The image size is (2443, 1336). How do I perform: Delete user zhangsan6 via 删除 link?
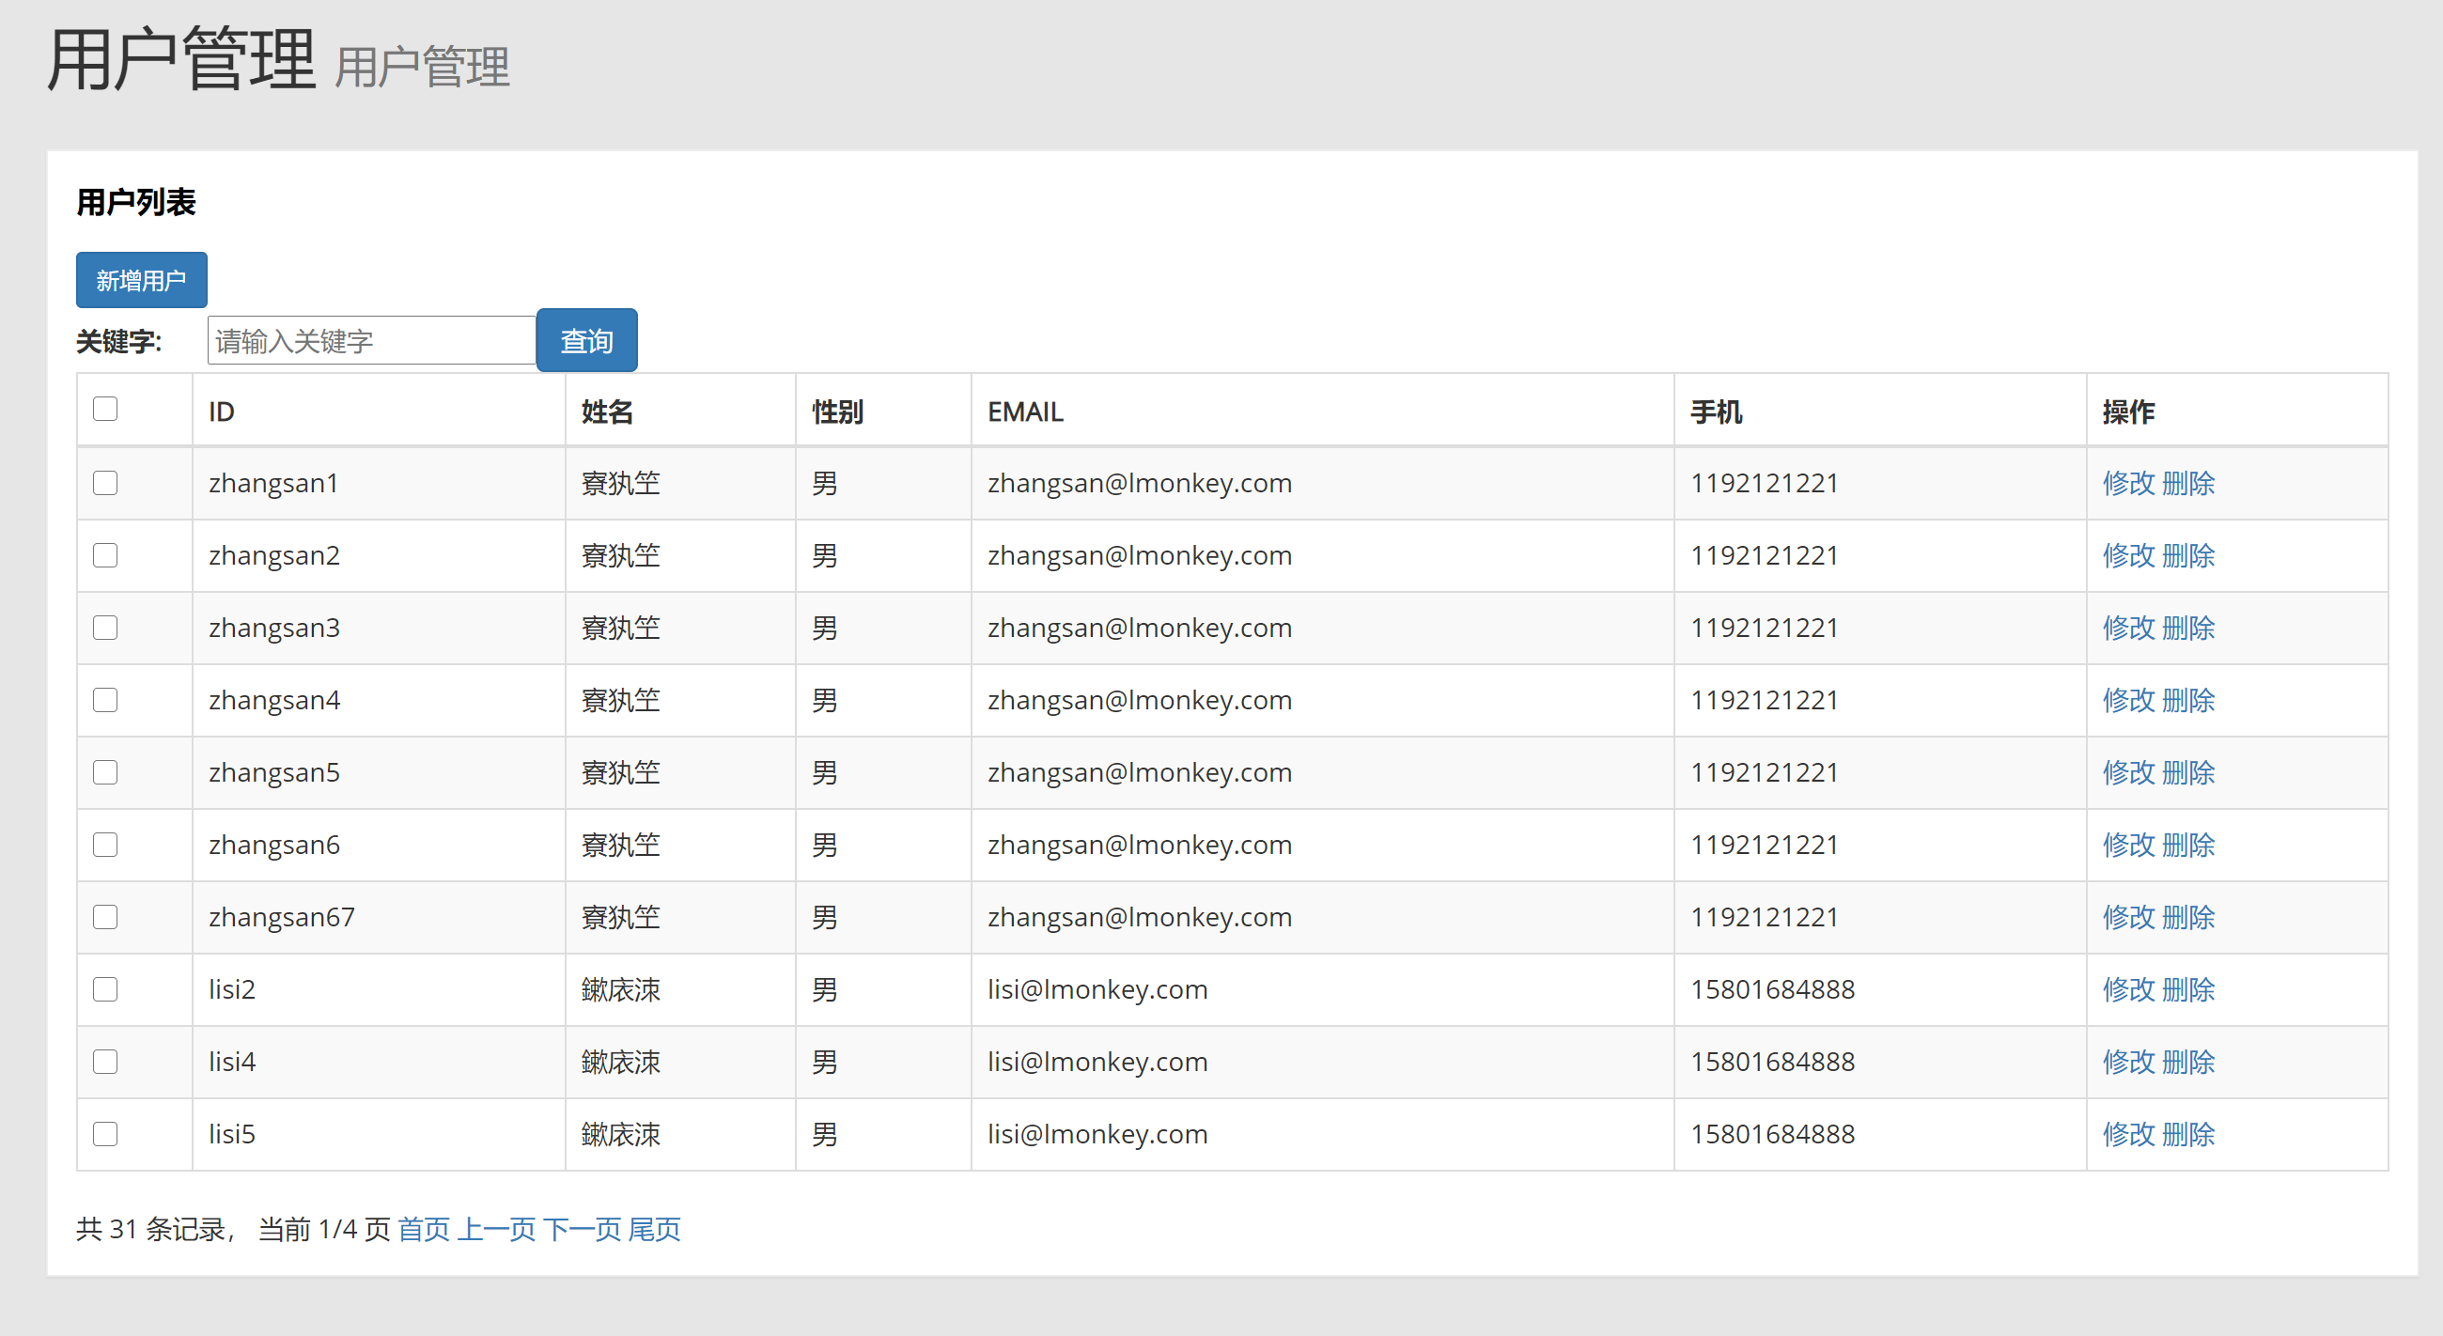pyautogui.click(x=2189, y=845)
